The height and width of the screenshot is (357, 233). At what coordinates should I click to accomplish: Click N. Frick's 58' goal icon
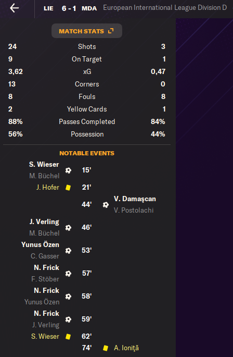(68, 297)
